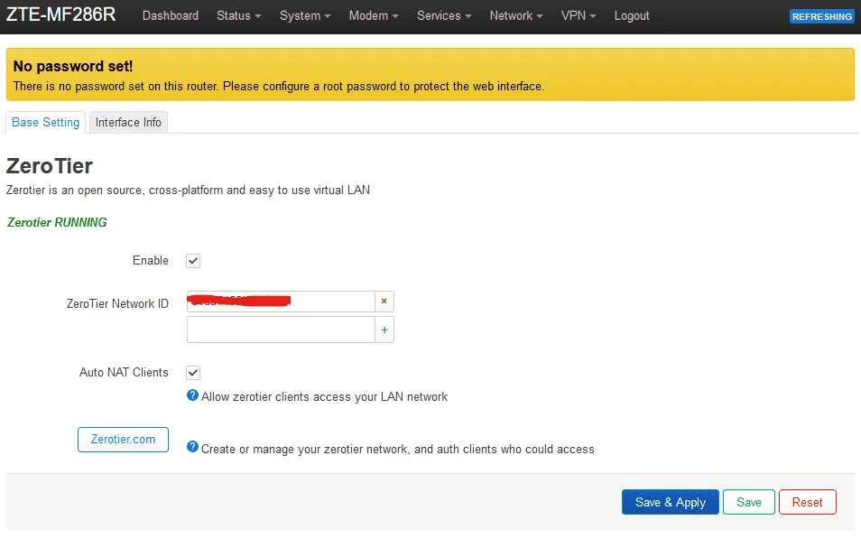The width and height of the screenshot is (861, 548).
Task: Click the Zerotier.com button
Action: (123, 440)
